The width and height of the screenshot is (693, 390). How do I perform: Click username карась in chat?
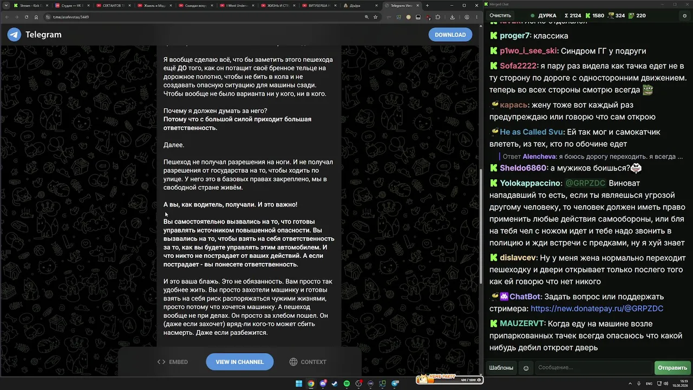[x=514, y=105]
